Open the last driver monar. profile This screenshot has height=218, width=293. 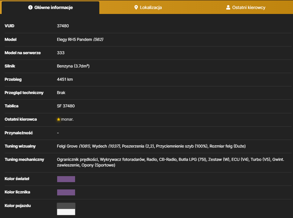[67, 119]
